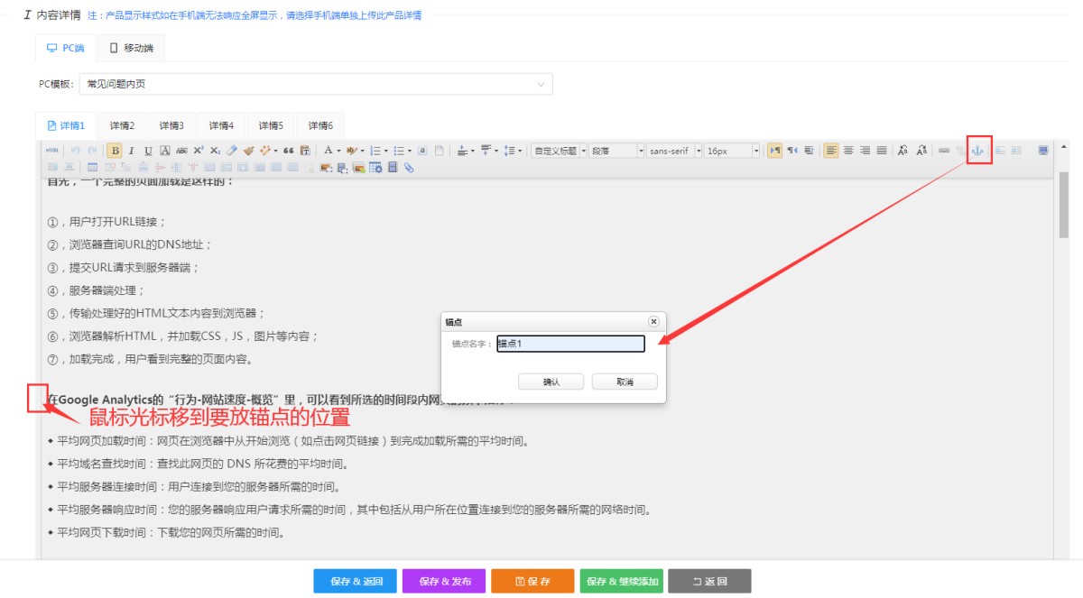Click the 确认 button in anchor dialog
This screenshot has width=1083, height=598.
[551, 382]
